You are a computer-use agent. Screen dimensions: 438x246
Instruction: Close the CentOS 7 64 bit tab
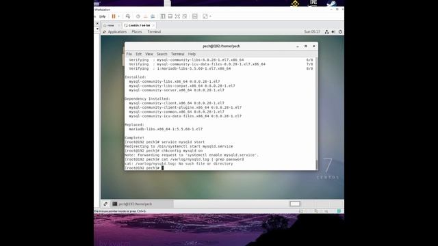[x=153, y=25]
